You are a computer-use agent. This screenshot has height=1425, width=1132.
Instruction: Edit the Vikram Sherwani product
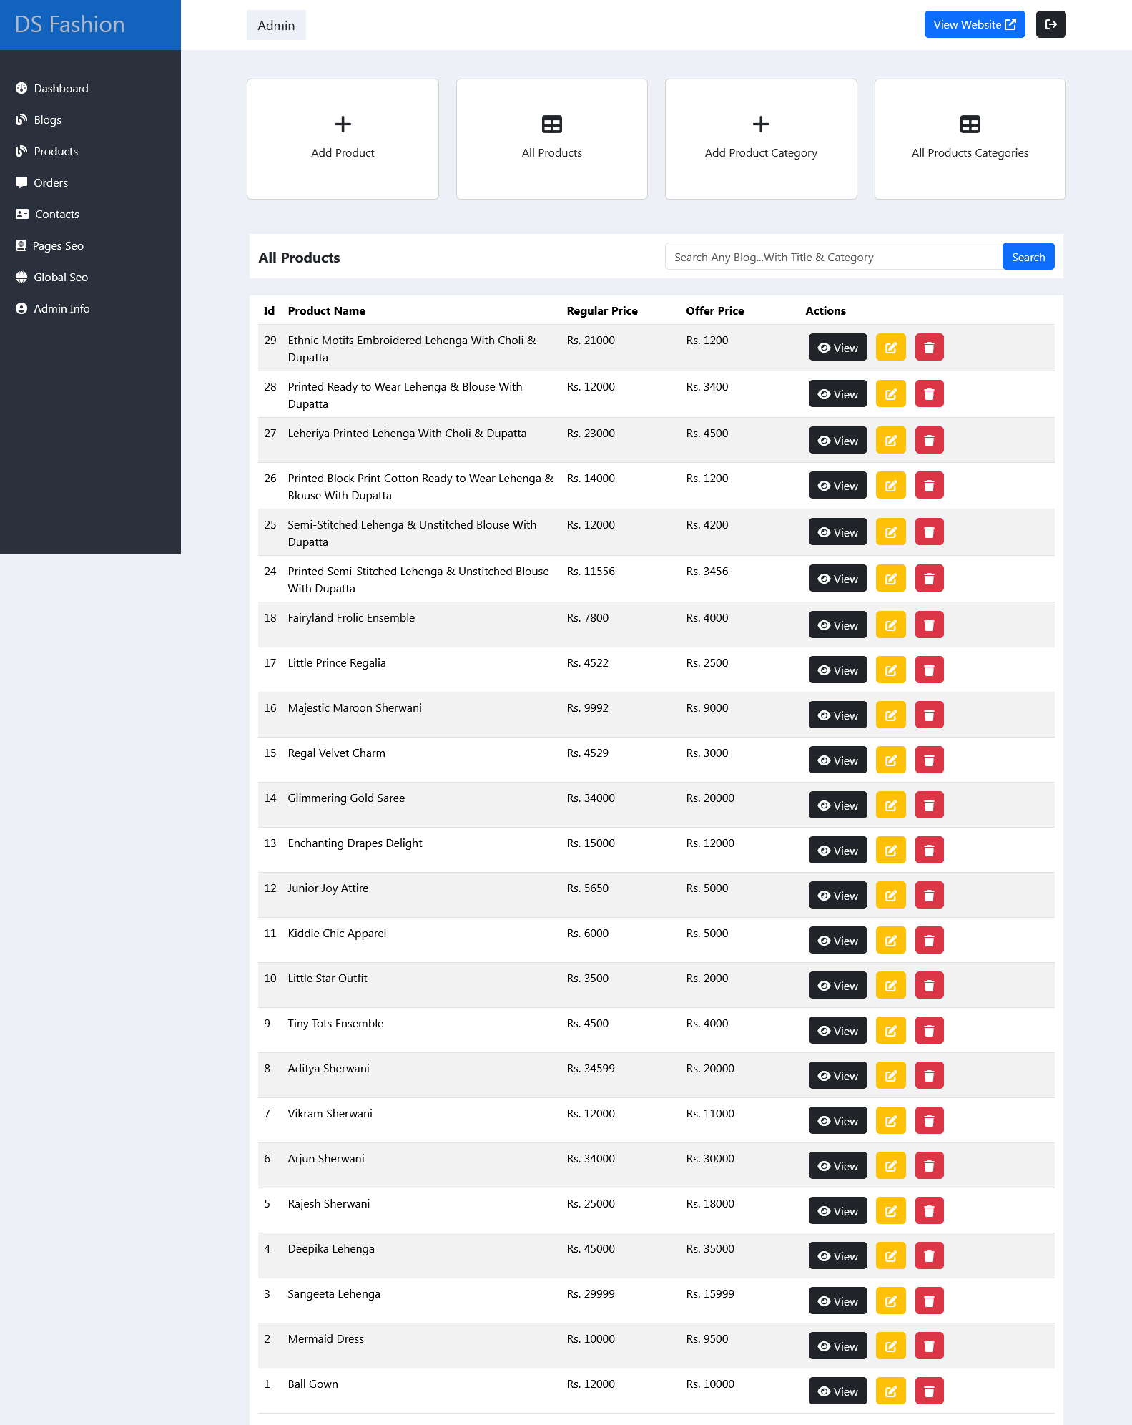pos(890,1120)
